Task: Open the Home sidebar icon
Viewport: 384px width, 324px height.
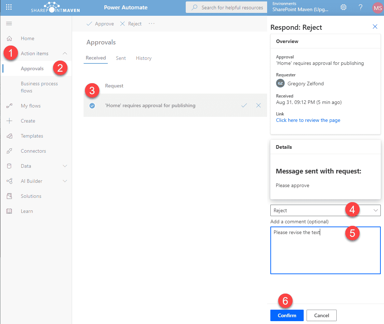Action: point(27,38)
